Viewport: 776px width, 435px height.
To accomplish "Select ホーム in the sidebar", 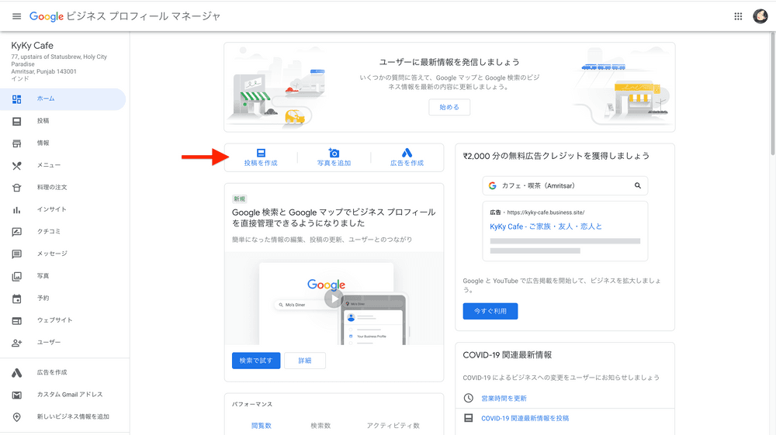I will [x=46, y=99].
